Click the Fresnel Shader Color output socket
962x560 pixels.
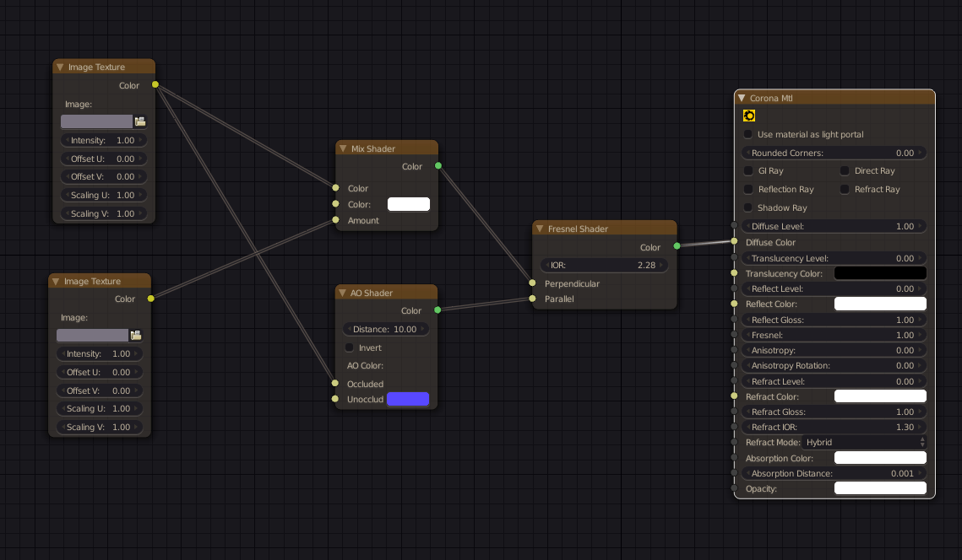(x=677, y=245)
